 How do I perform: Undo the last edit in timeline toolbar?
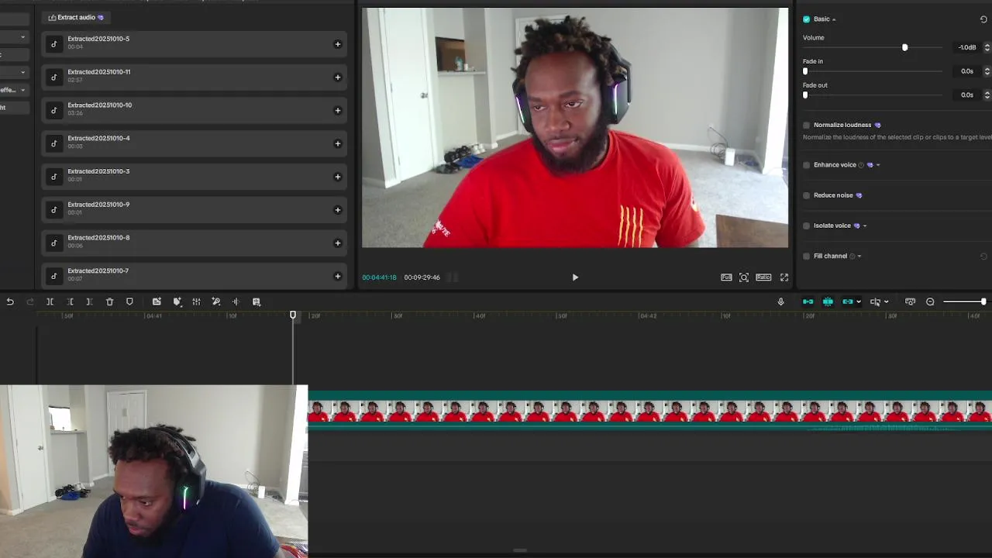[x=10, y=301]
